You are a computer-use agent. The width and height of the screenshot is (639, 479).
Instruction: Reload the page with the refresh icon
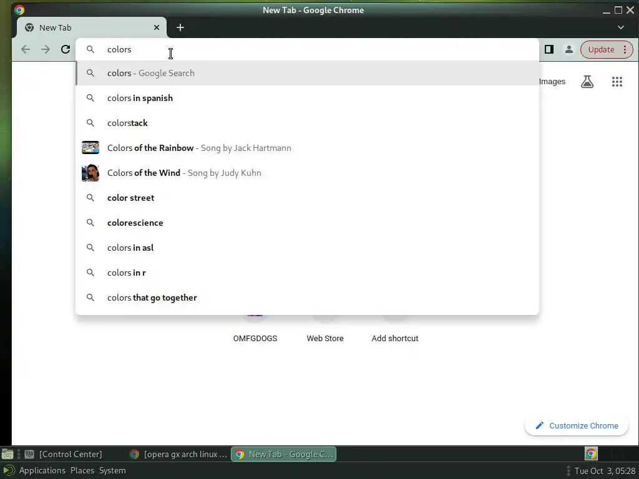(66, 49)
